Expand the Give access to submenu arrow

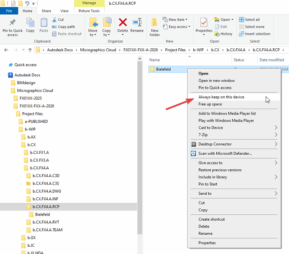[x=276, y=163]
